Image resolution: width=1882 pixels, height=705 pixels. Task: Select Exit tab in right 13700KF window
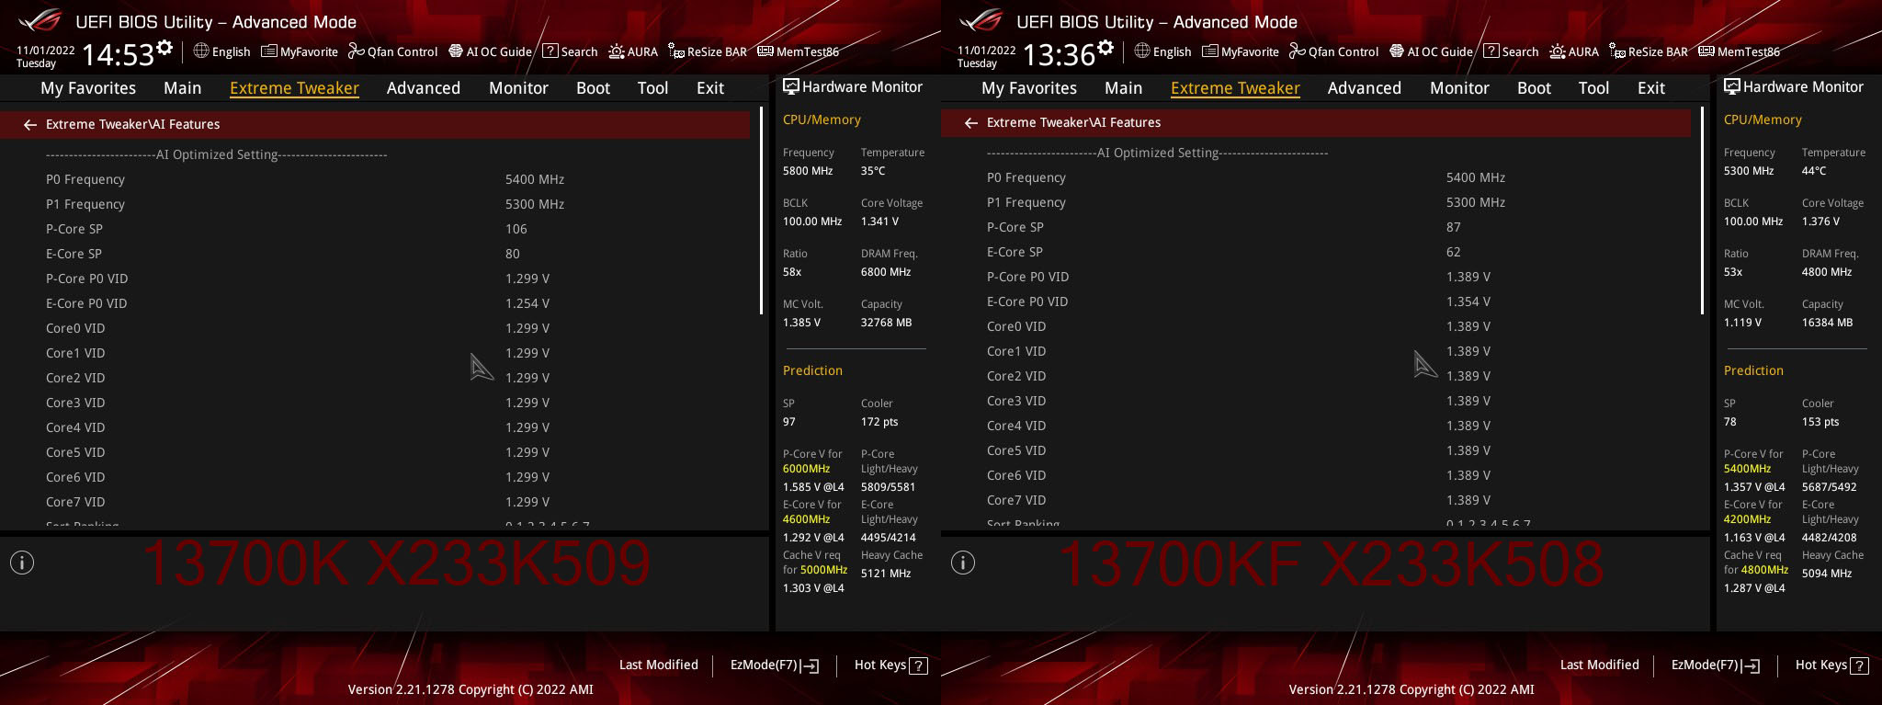click(x=1651, y=88)
